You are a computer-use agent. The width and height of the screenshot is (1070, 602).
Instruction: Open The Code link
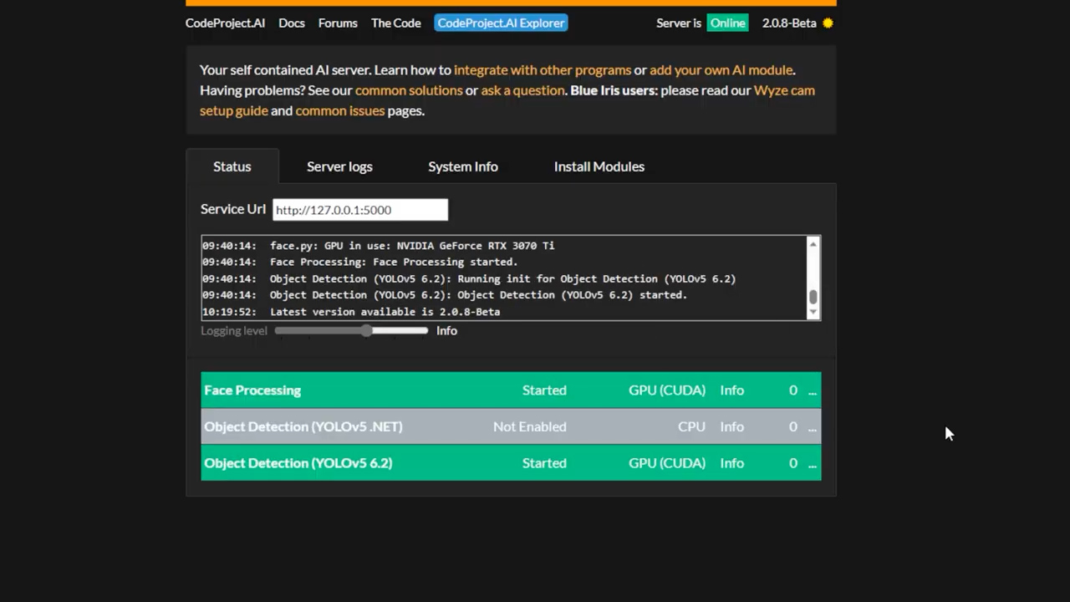click(x=396, y=23)
